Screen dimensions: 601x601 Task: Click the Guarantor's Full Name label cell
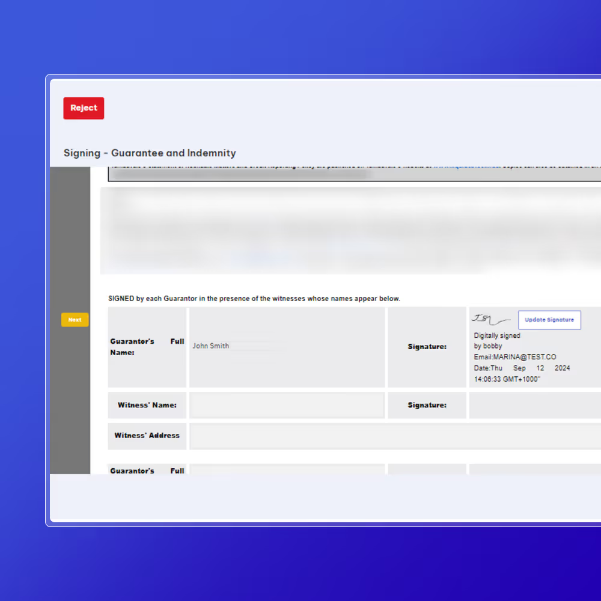point(147,347)
